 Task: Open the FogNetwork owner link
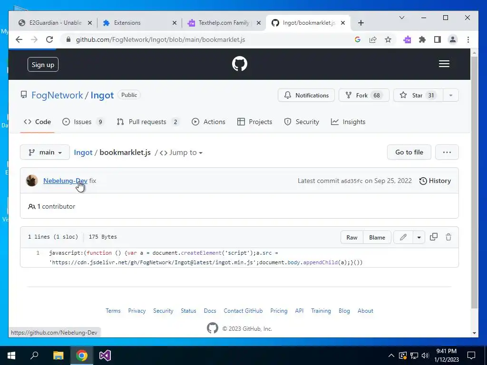click(57, 95)
